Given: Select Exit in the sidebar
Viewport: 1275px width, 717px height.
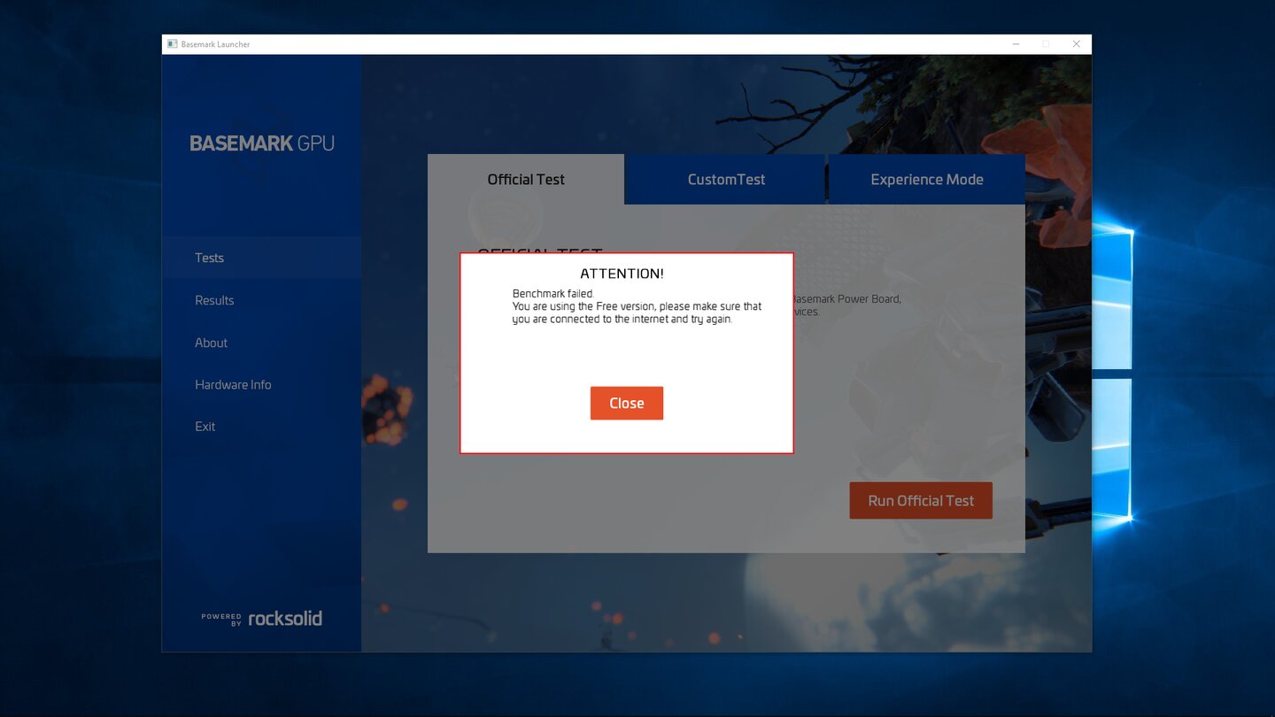Looking at the screenshot, I should 205,427.
